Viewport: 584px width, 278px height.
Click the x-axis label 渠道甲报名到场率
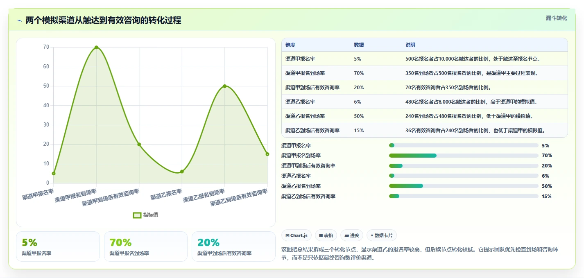click(x=76, y=196)
